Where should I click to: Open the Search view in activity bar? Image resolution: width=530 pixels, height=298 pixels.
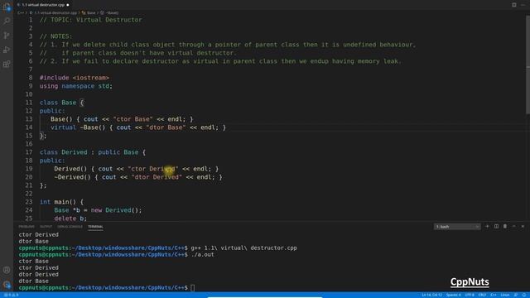click(x=7, y=21)
